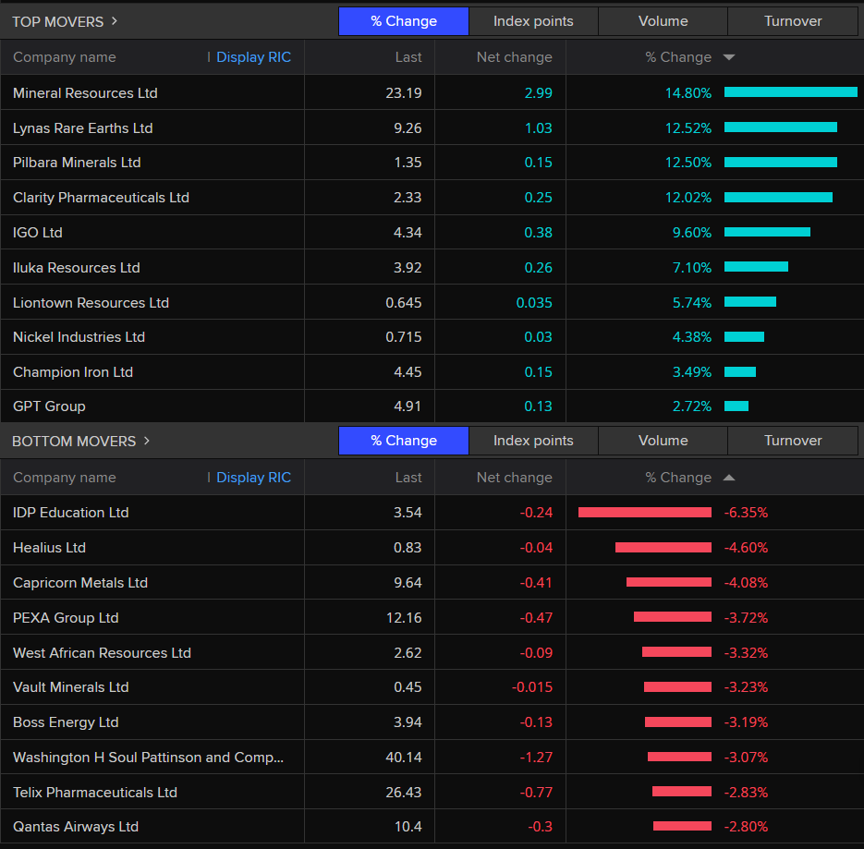Switch Bottom Movers to Volume tab
Screen dimensions: 864x849
click(x=663, y=441)
